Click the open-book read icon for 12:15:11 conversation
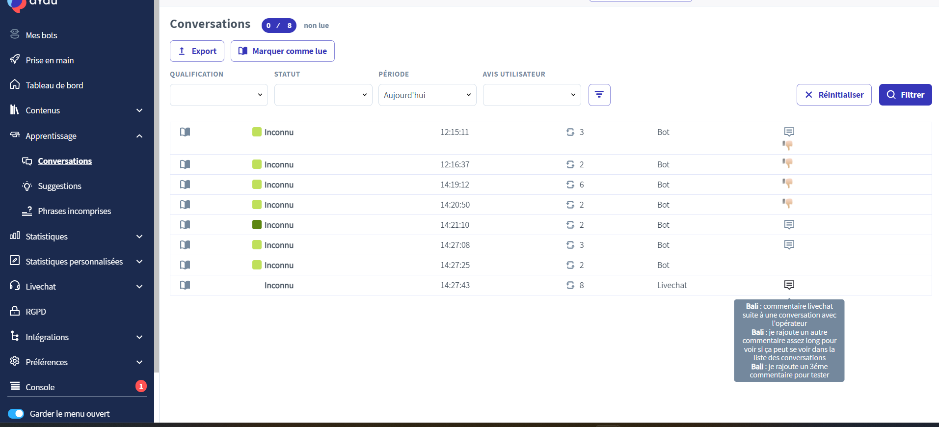The height and width of the screenshot is (427, 939). (185, 132)
